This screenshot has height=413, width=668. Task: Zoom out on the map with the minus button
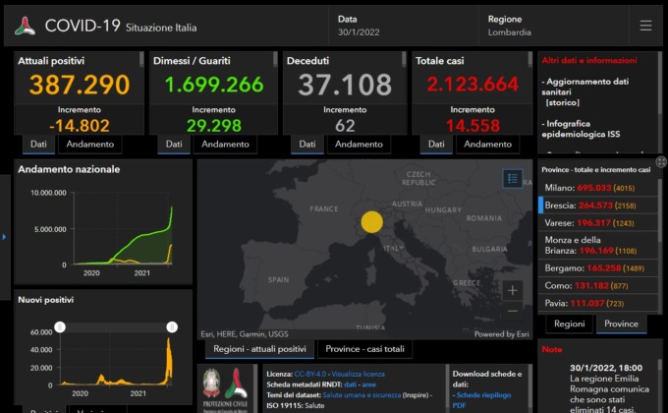tap(513, 311)
